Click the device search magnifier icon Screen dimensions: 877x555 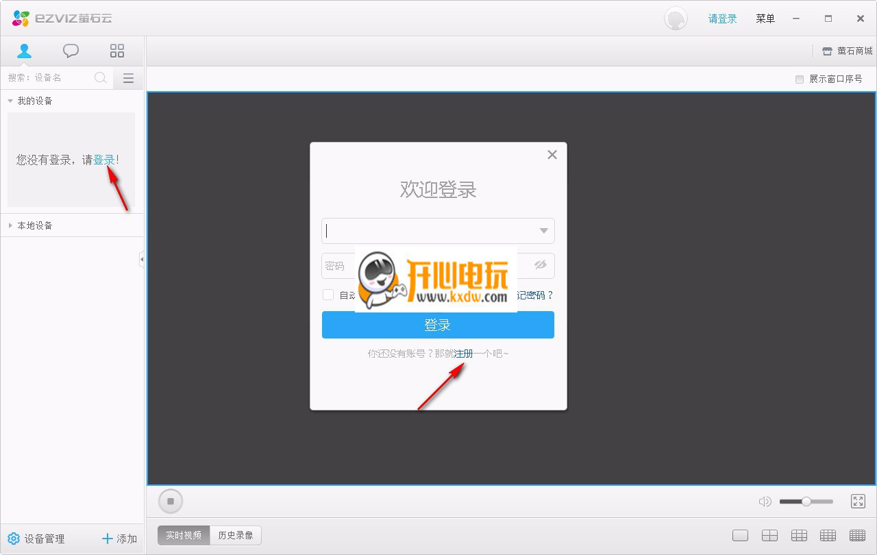pyautogui.click(x=101, y=78)
